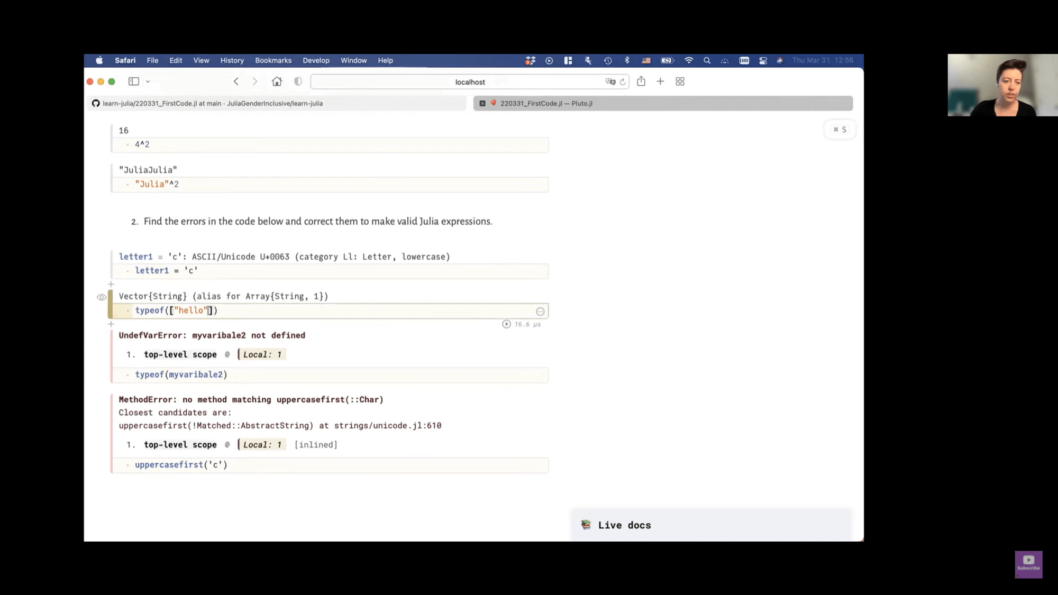Click the window layout menu bar icon

click(568, 60)
